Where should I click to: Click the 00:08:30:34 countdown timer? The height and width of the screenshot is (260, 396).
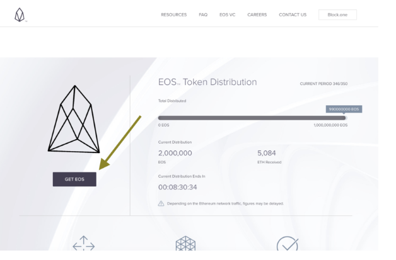click(178, 187)
